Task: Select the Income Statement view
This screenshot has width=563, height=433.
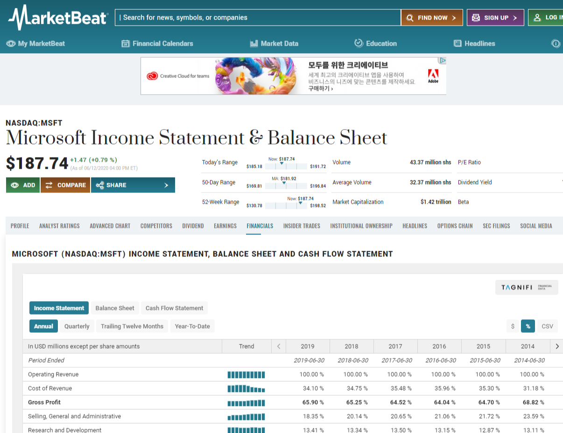Action: [x=59, y=308]
